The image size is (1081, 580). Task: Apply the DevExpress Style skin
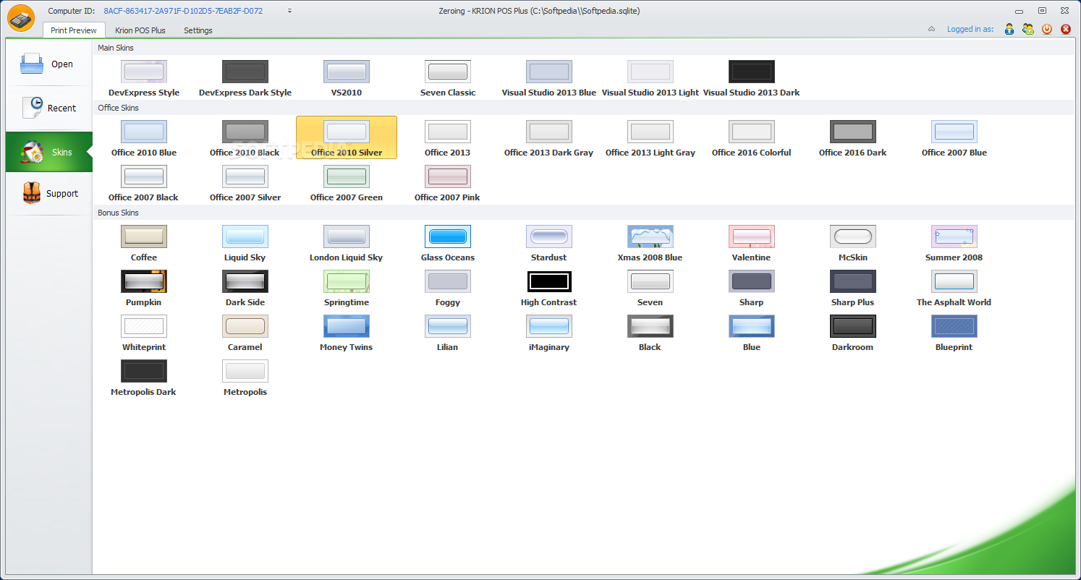click(x=144, y=78)
